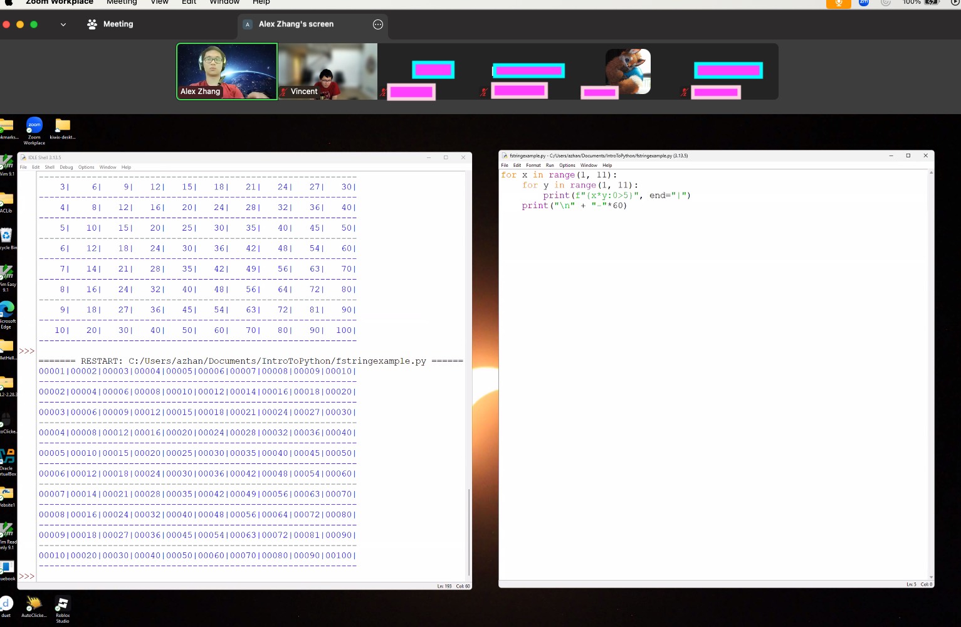This screenshot has width=961, height=627.
Task: Open the Roblox Studio desktop icon
Action: pos(63,609)
